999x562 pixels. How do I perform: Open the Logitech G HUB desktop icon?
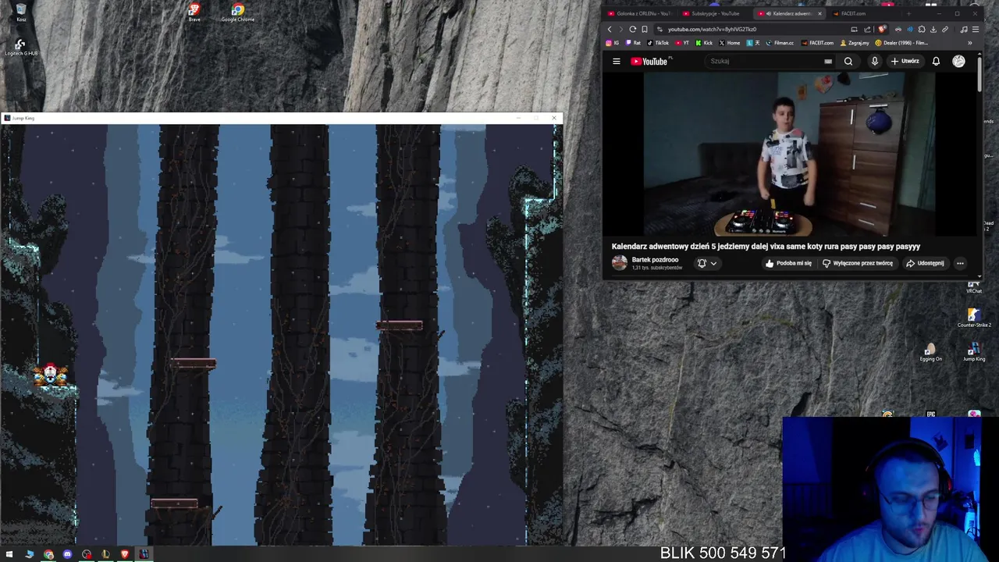(21, 47)
